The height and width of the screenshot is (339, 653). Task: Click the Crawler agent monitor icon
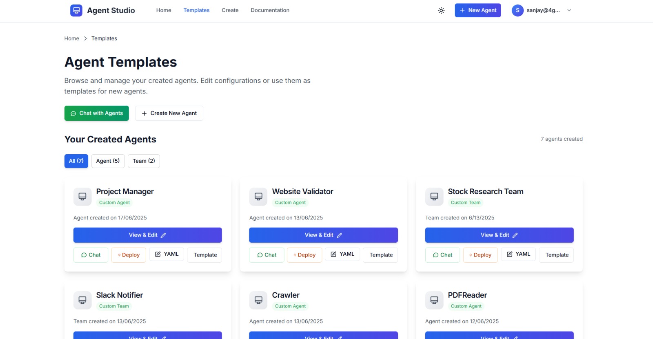(258, 300)
